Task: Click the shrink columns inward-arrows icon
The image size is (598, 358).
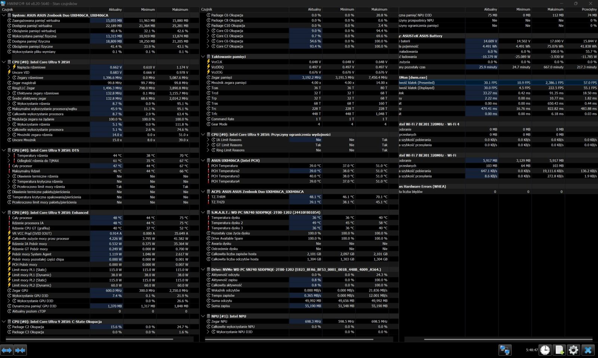Action: tap(20, 350)
